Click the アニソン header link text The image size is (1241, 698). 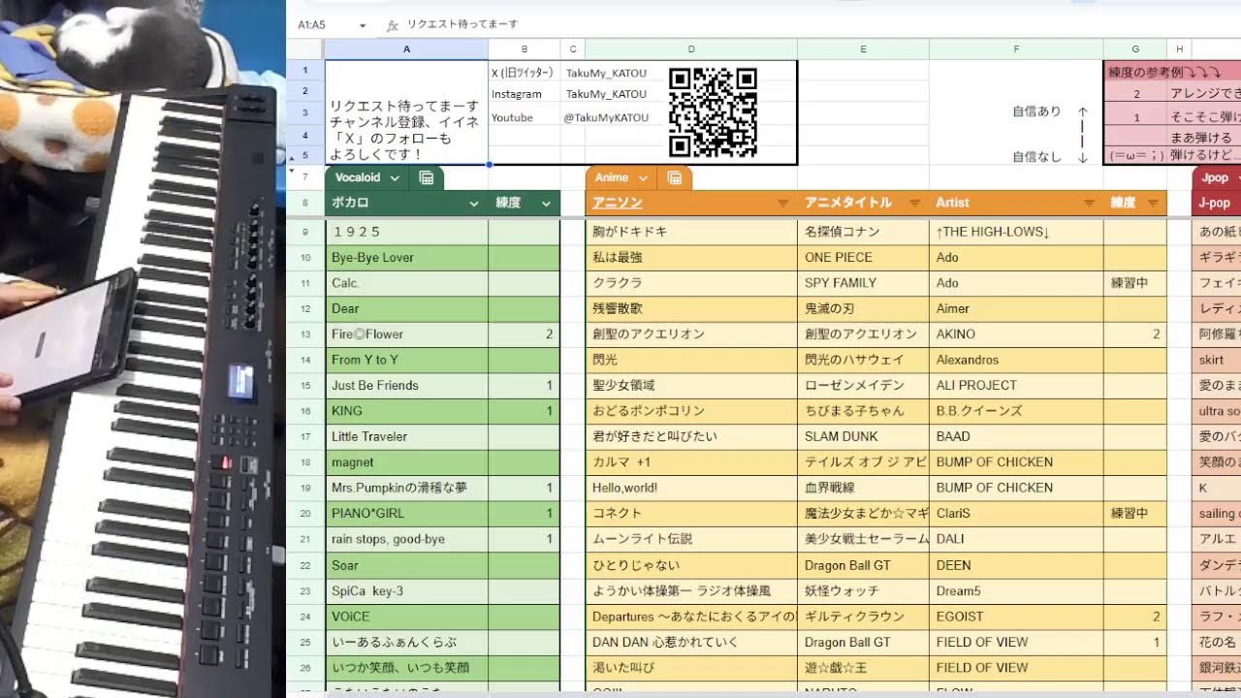click(617, 203)
